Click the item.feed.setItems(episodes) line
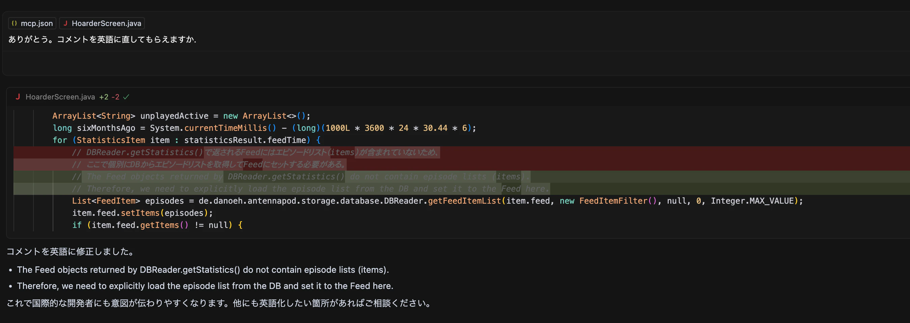The image size is (910, 323). tap(142, 213)
